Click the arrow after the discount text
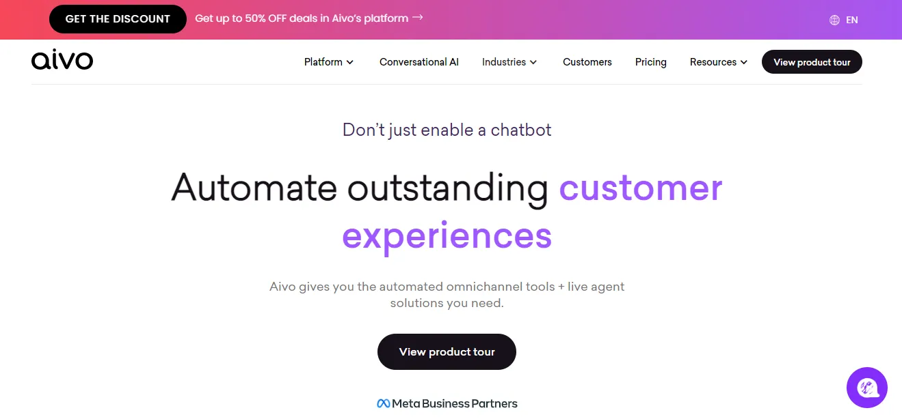 click(x=417, y=18)
